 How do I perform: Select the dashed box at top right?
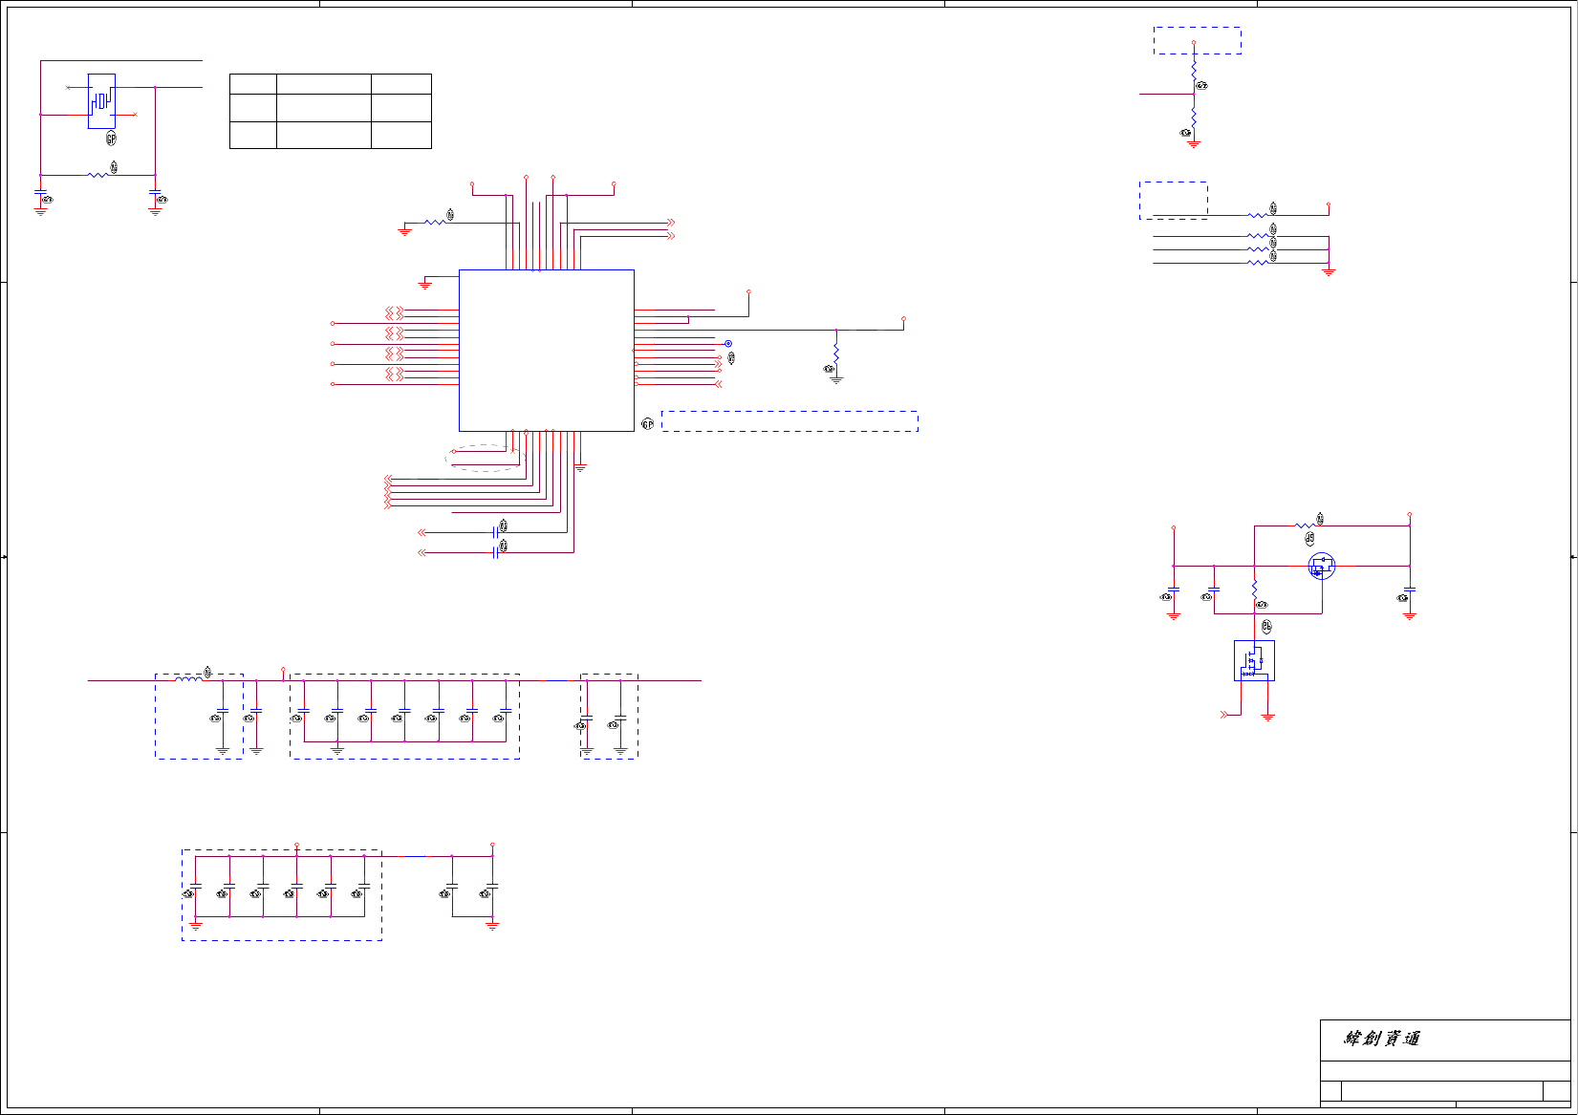pyautogui.click(x=1198, y=40)
